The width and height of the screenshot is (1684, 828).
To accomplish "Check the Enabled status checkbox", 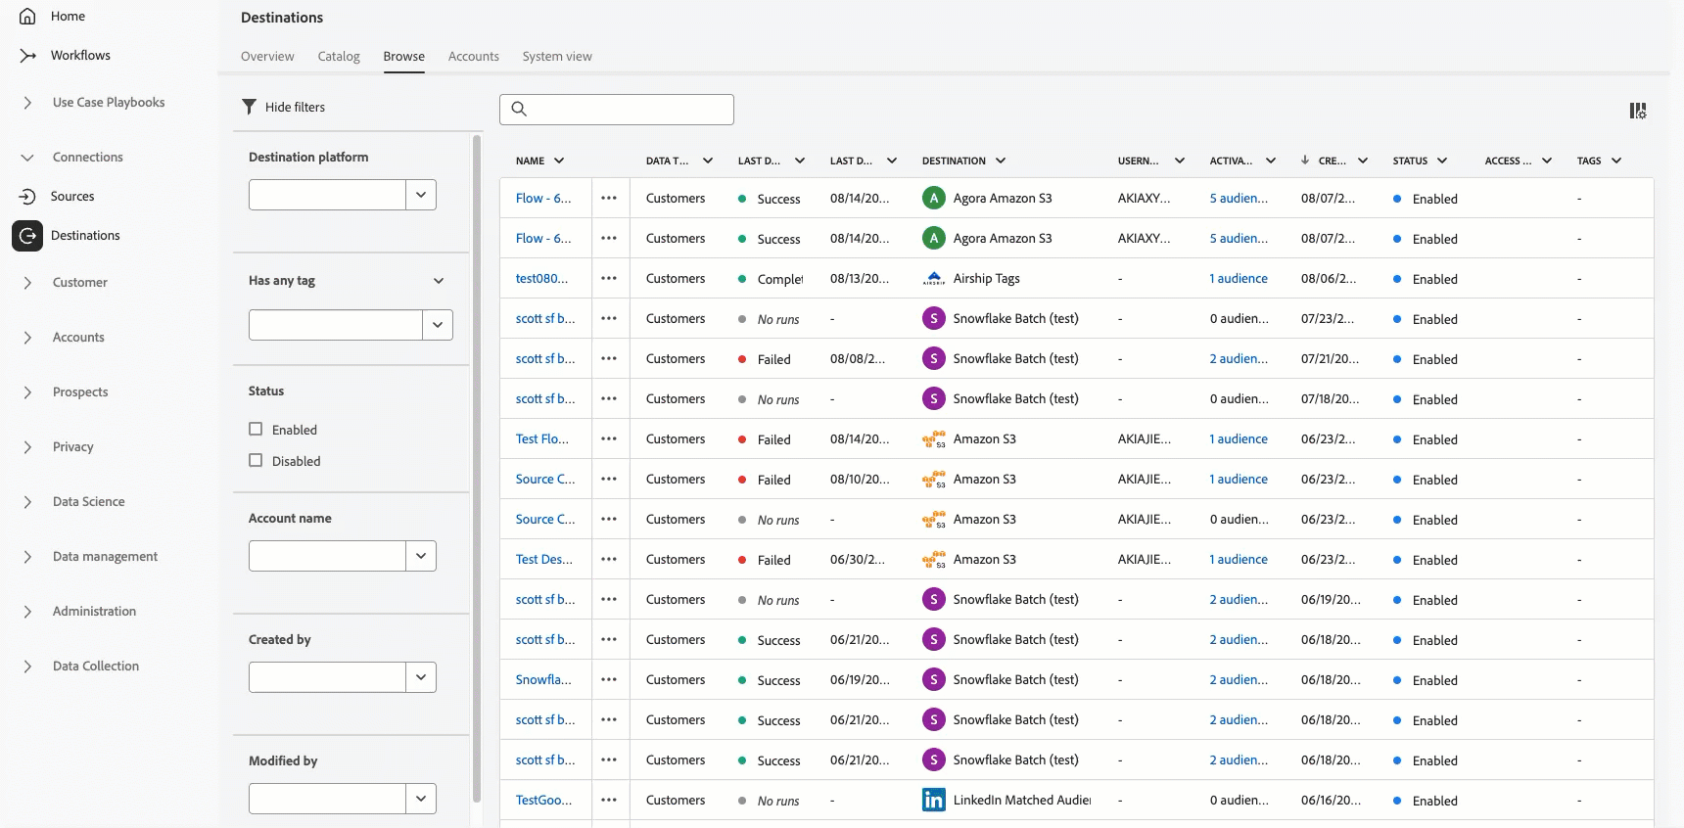I will tap(256, 429).
